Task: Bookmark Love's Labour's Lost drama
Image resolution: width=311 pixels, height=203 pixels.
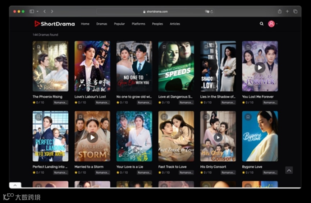Action: 80,47
